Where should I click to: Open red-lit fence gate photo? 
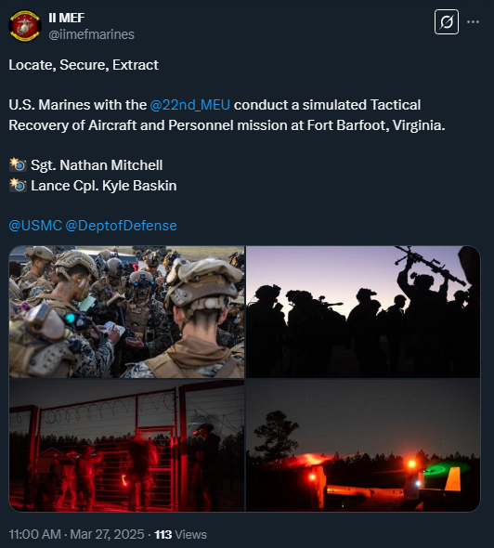pyautogui.click(x=126, y=445)
